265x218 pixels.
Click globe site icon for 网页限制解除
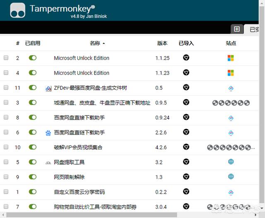(231, 177)
